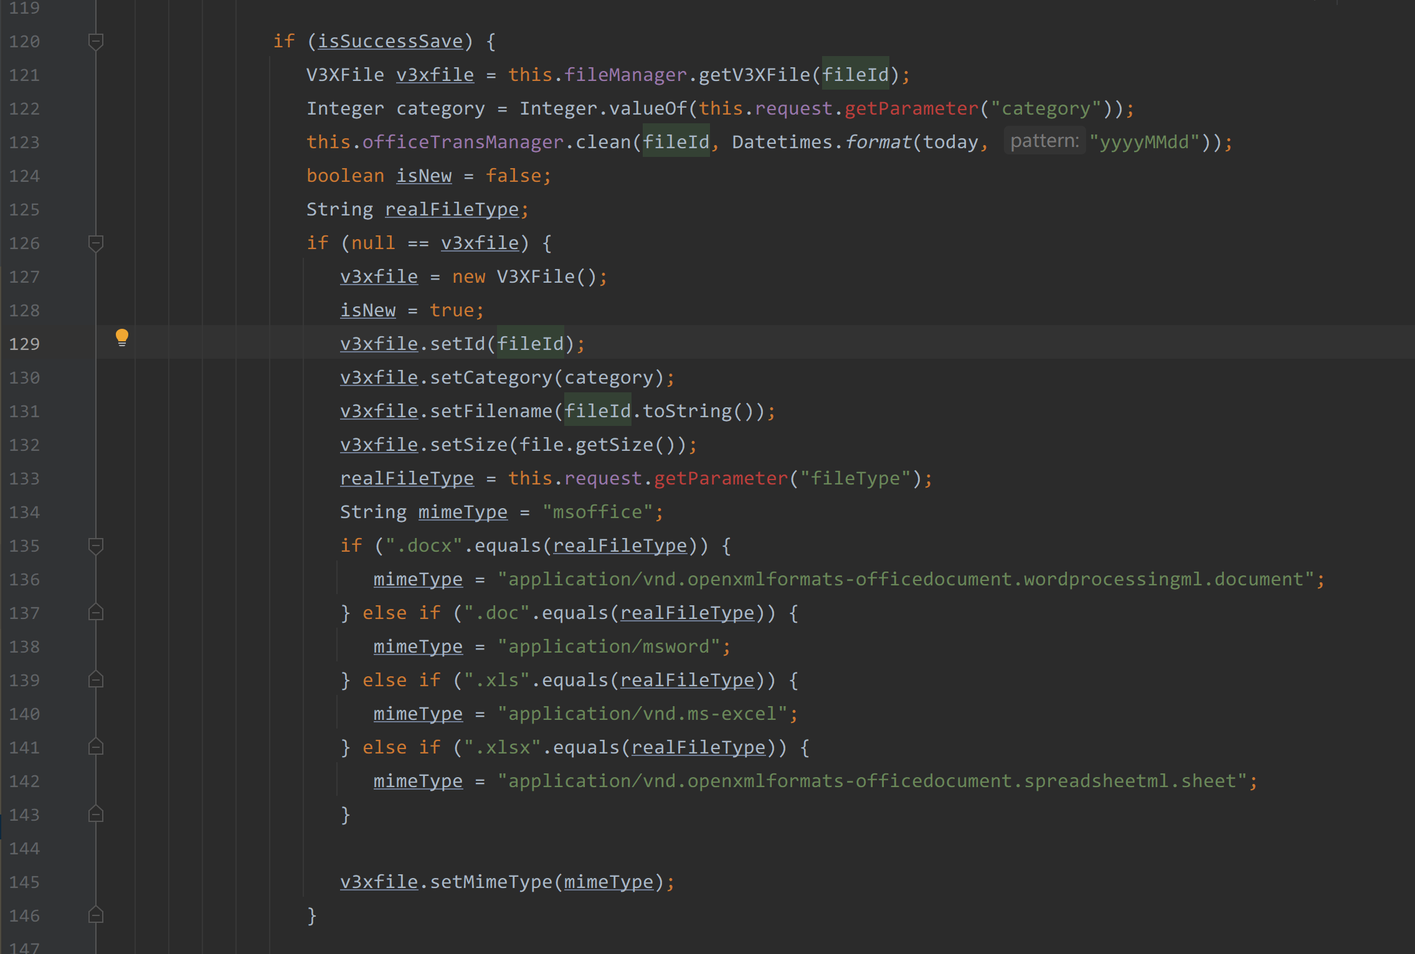Screen dimensions: 1415x954
Task: Collapse the if (null == v3xfile) block
Action: [96, 243]
